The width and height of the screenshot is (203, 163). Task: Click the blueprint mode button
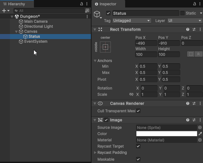click(191, 54)
